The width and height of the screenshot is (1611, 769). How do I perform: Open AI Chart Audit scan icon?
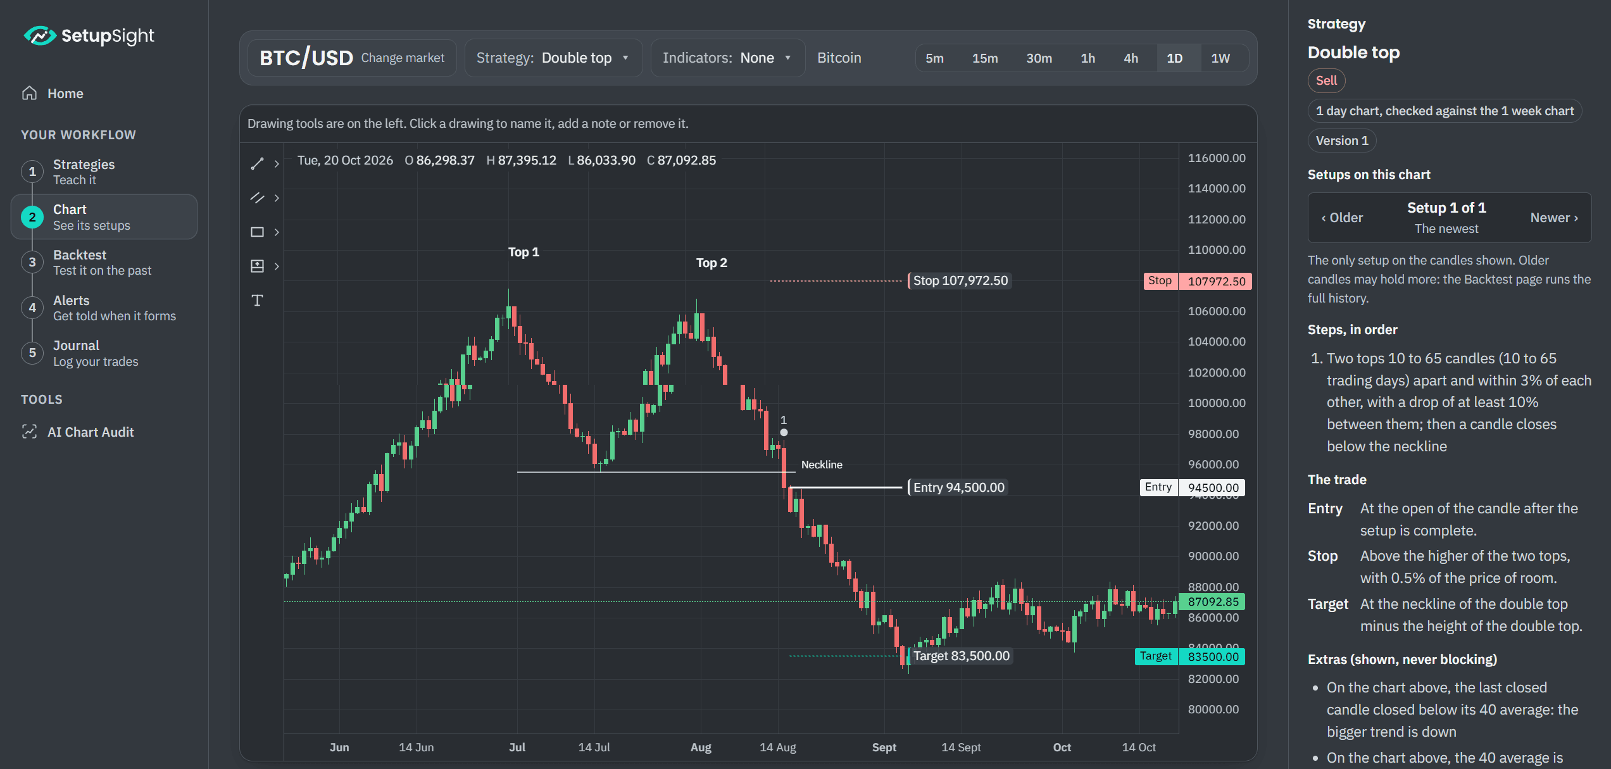point(30,432)
